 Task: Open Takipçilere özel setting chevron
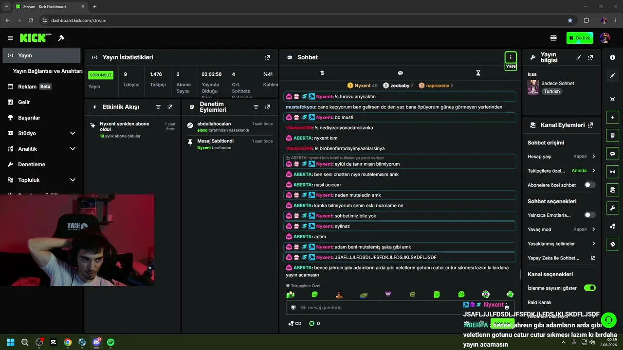pos(594,171)
